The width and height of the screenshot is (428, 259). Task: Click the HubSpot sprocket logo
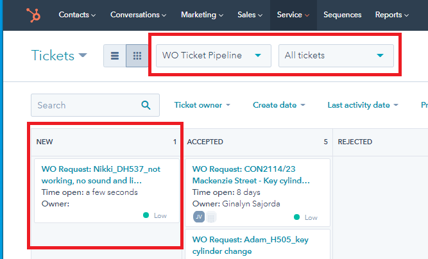(32, 14)
